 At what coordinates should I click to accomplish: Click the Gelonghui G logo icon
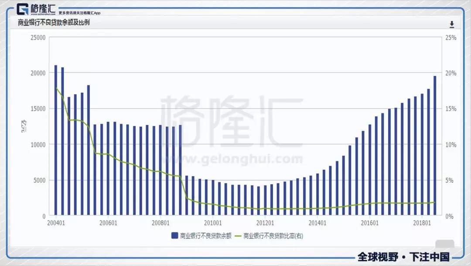[x=23, y=9]
